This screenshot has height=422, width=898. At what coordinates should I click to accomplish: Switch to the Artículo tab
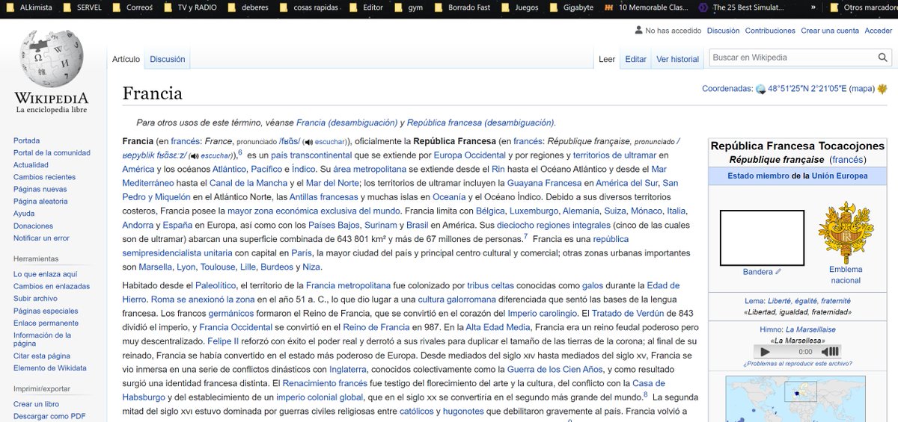pos(126,59)
